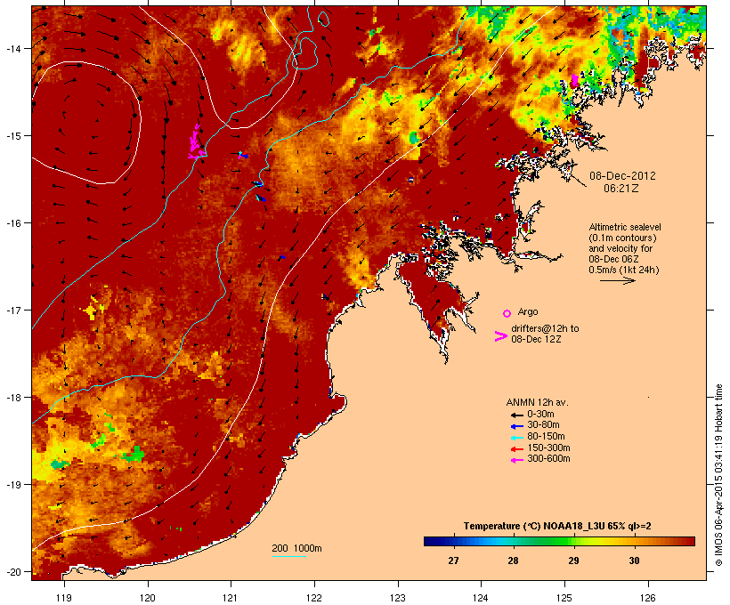
Task: Click the magenta 300-600m legend arrow
Action: [516, 460]
